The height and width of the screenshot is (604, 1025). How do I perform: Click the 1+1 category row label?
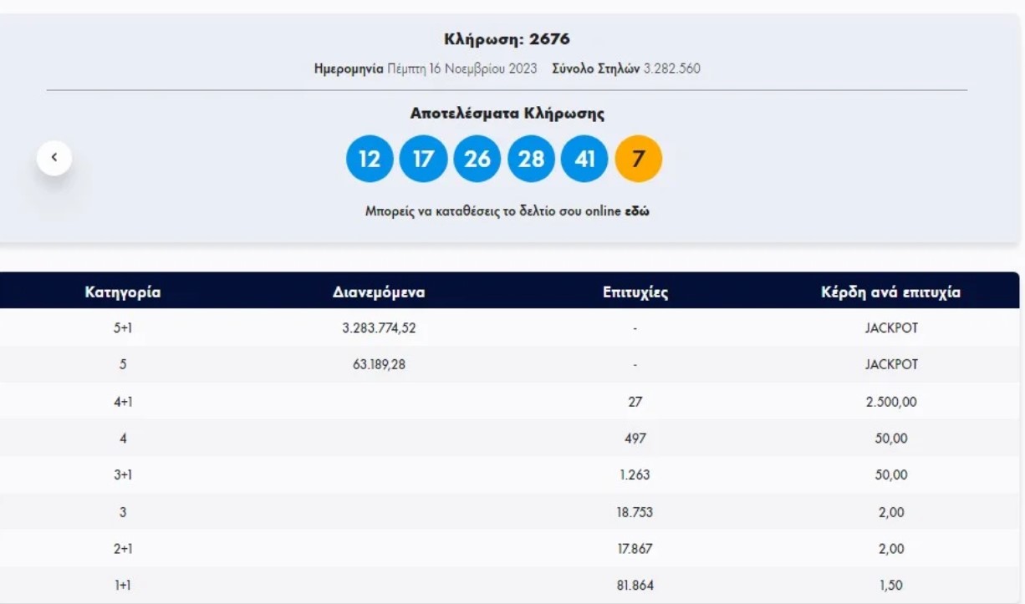[x=123, y=586]
